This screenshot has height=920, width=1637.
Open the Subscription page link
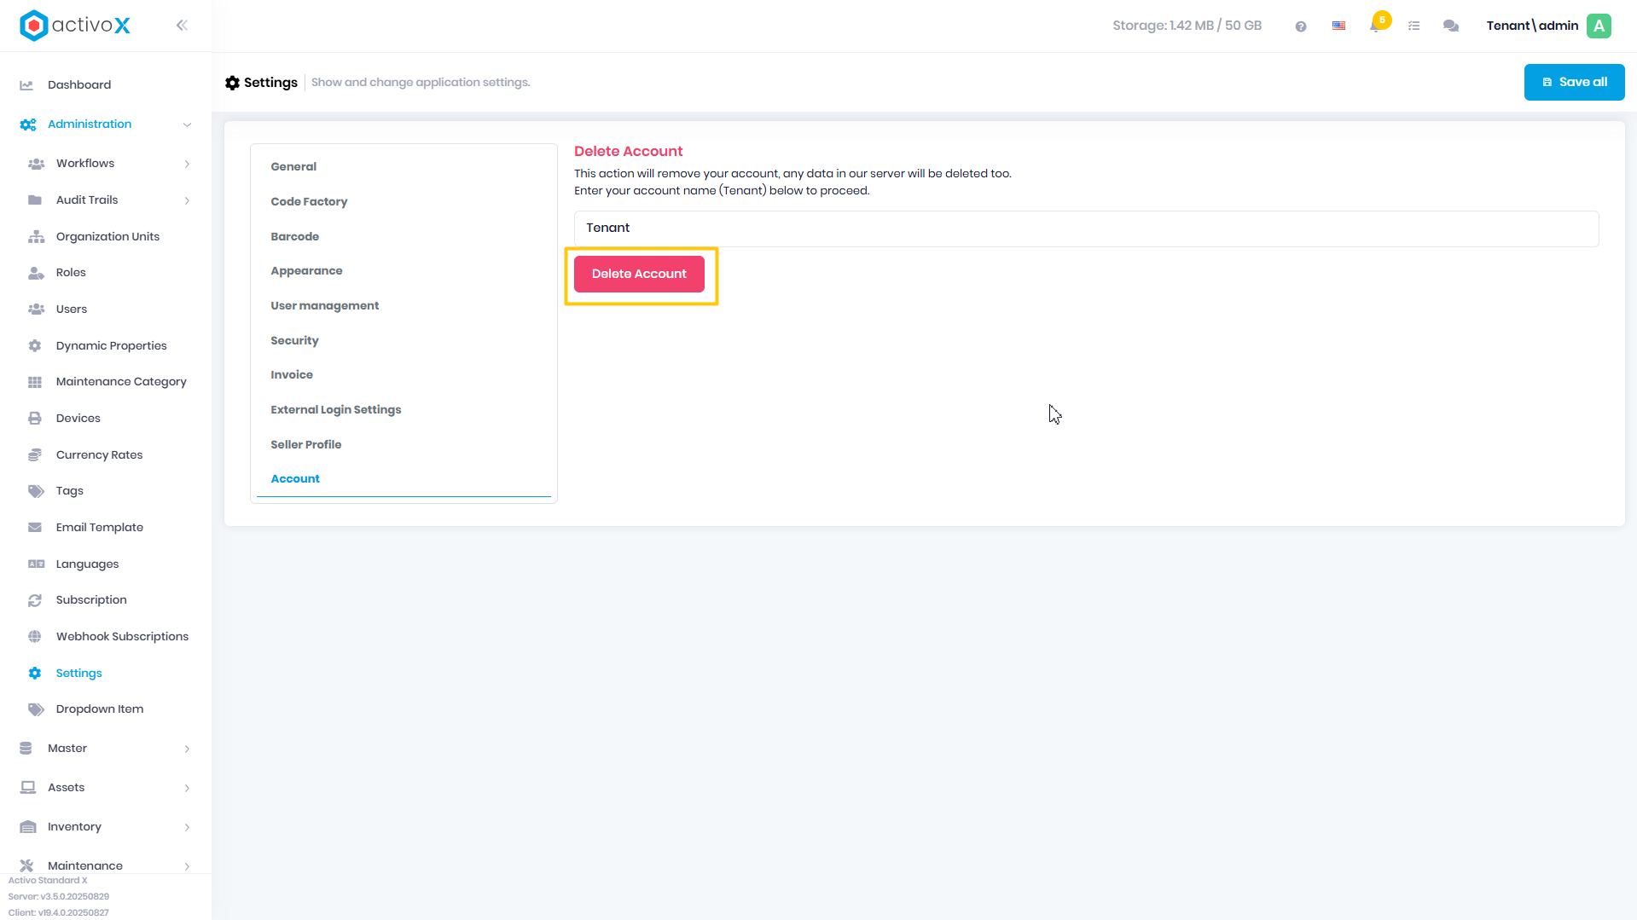point(91,600)
